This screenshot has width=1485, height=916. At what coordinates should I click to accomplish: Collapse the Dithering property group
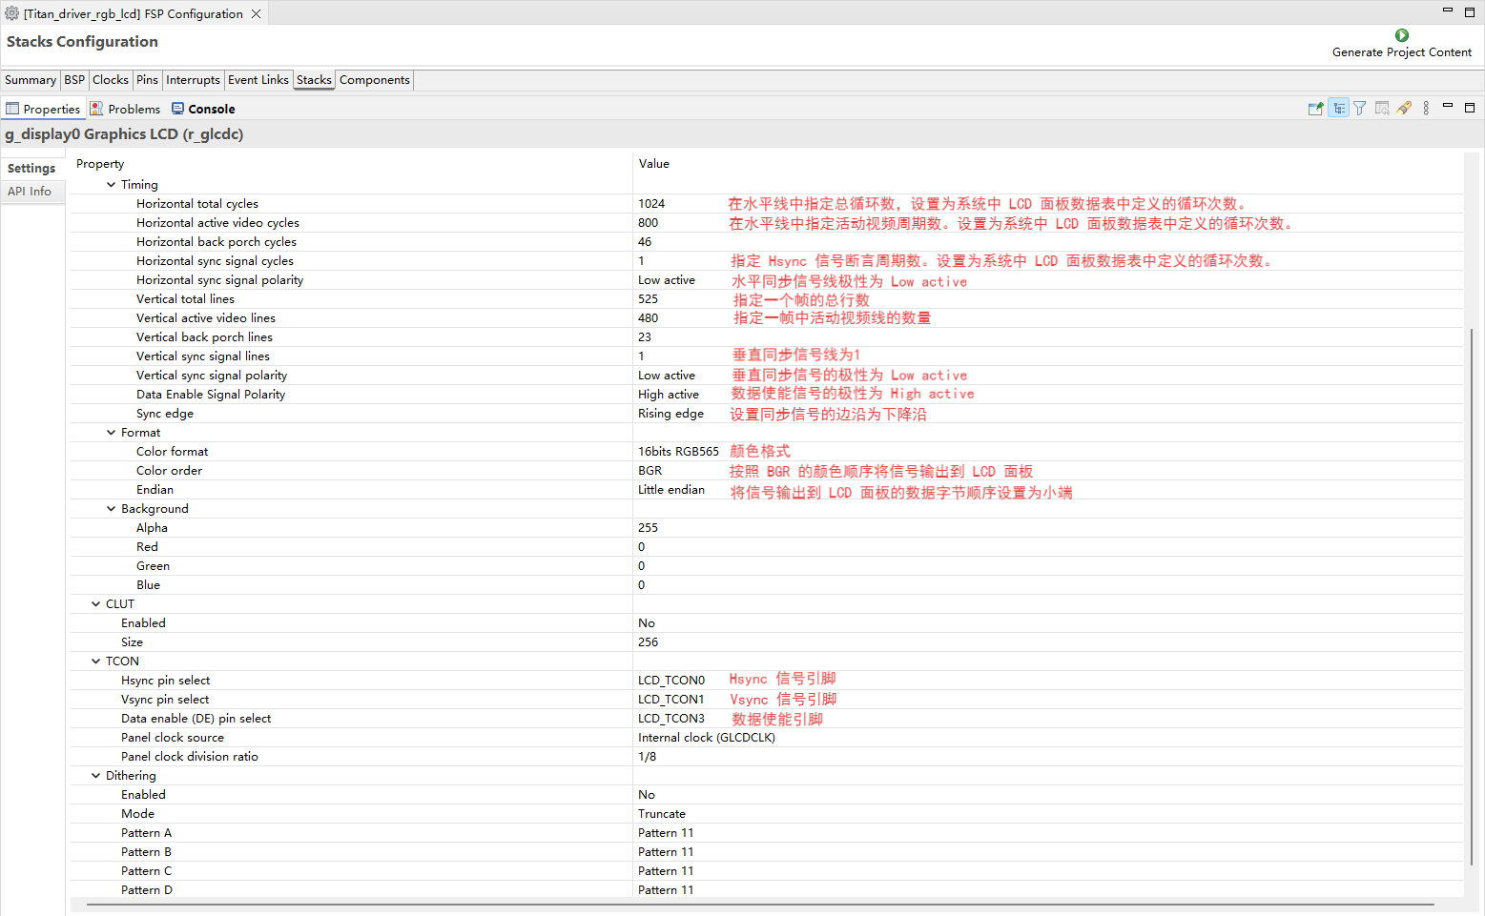coord(96,776)
